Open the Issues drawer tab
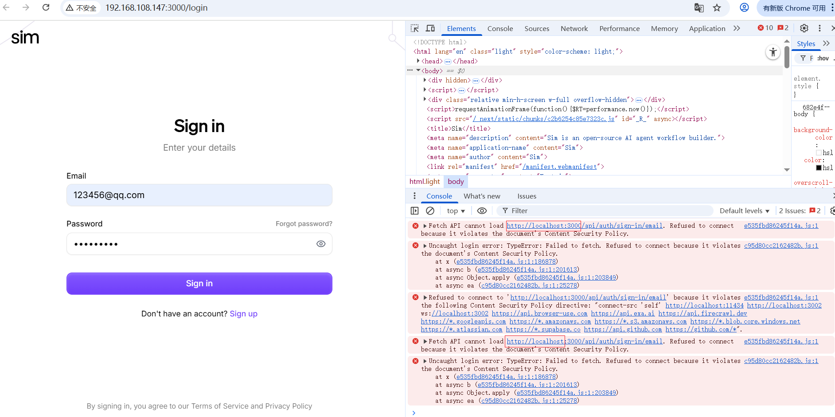 tap(527, 196)
